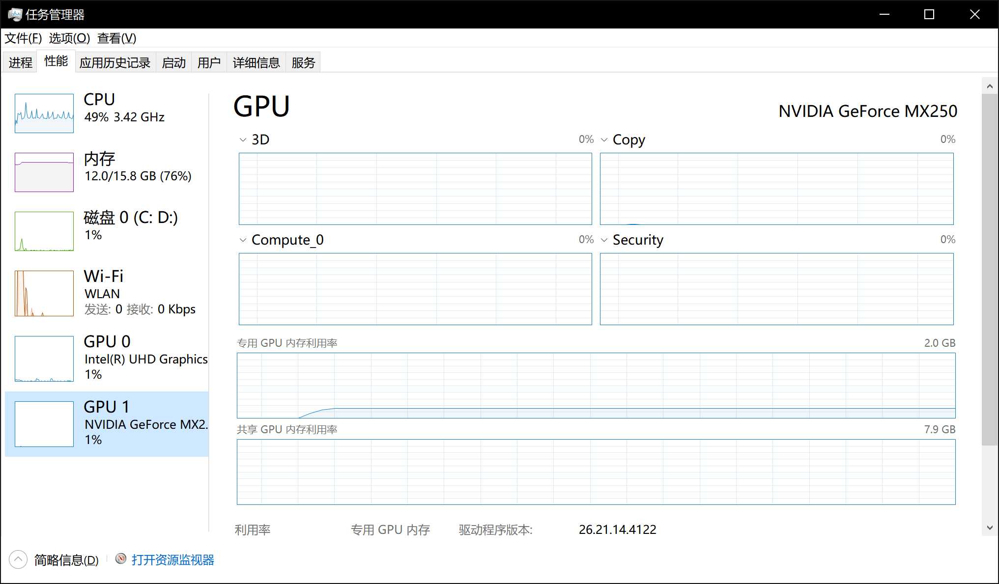Switch to the 进程 tab
The width and height of the screenshot is (999, 584).
[20, 62]
